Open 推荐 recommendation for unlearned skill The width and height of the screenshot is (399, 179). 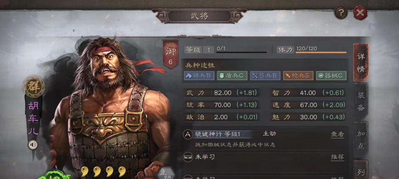(x=337, y=157)
